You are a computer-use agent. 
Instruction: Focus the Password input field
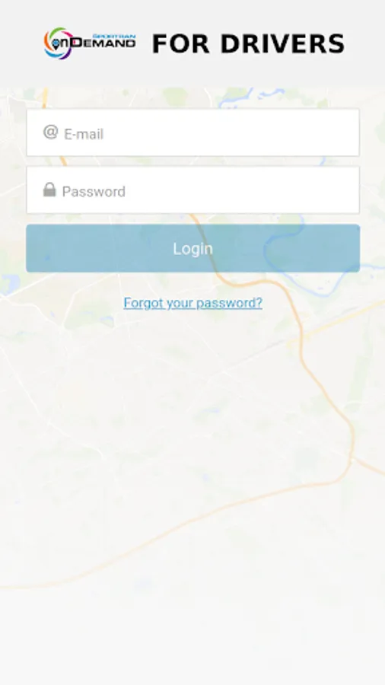coord(193,190)
